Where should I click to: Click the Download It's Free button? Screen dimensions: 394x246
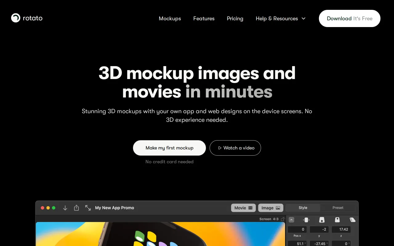coord(350,18)
